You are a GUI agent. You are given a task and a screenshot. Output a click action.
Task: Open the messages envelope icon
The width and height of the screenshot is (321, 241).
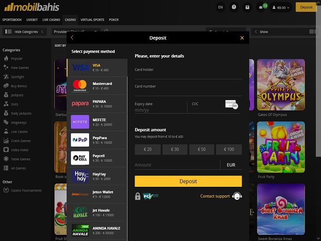point(261,7)
